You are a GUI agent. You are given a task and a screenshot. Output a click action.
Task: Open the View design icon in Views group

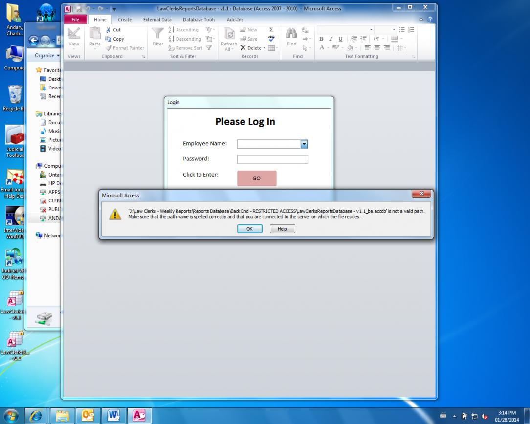tap(74, 33)
